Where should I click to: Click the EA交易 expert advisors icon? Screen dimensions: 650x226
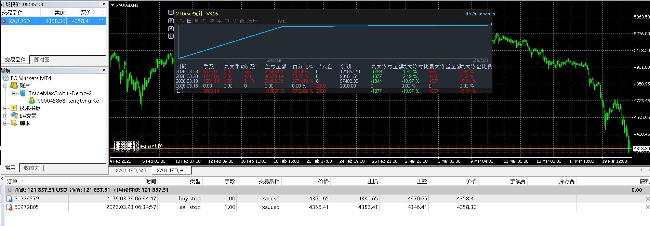[x=14, y=116]
